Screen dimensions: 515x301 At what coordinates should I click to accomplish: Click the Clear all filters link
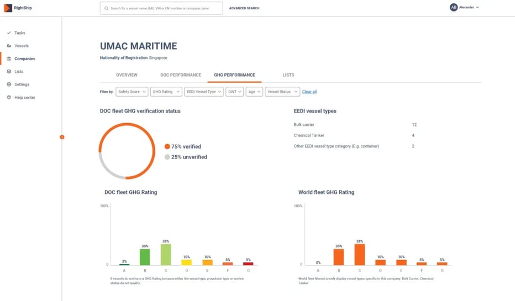(309, 92)
